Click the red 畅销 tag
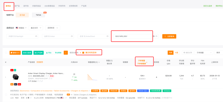The height and width of the screenshot is (102, 223). pyautogui.click(x=52, y=76)
